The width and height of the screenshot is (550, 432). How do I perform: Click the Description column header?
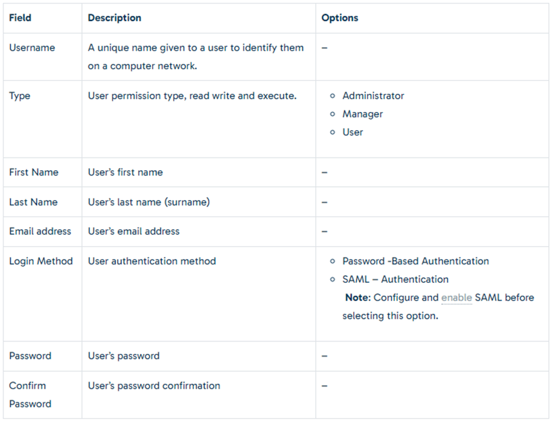click(x=114, y=18)
